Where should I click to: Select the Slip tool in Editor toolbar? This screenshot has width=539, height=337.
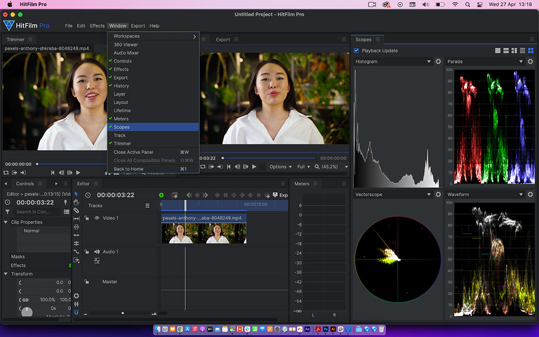pos(77,219)
